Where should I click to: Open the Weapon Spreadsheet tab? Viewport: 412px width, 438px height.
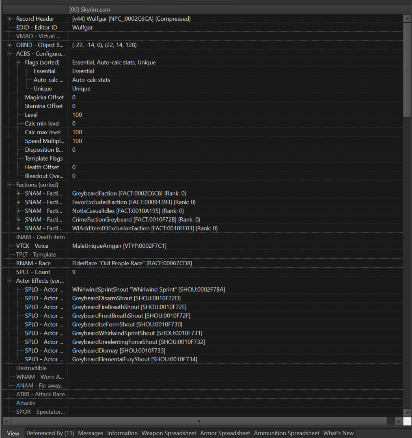169,433
